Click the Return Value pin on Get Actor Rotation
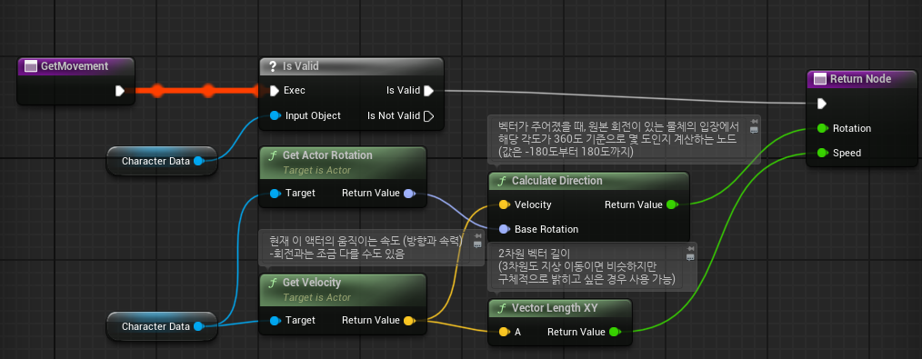 (409, 194)
